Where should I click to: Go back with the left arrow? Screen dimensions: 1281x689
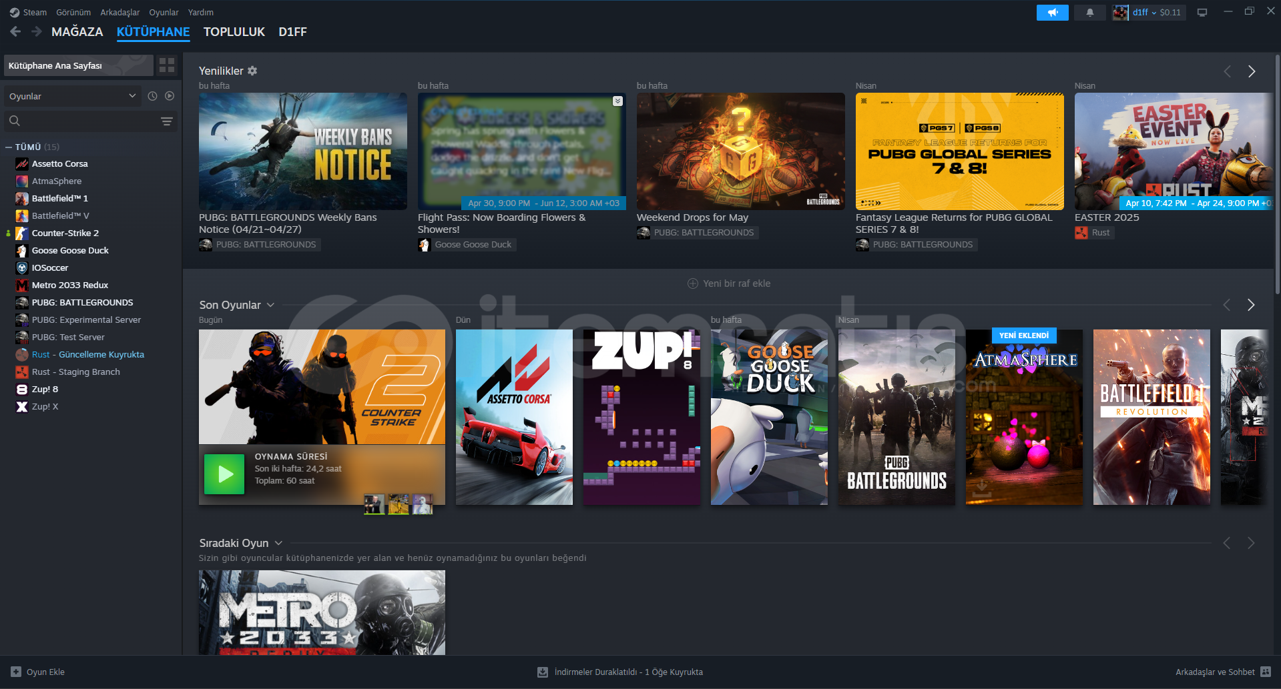[15, 31]
